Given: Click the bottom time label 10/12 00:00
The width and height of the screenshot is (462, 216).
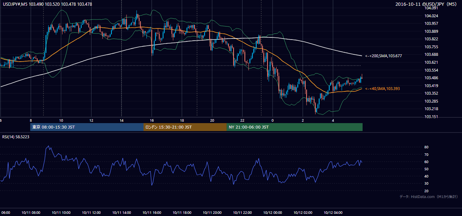Looking at the screenshot, I should tap(273, 213).
